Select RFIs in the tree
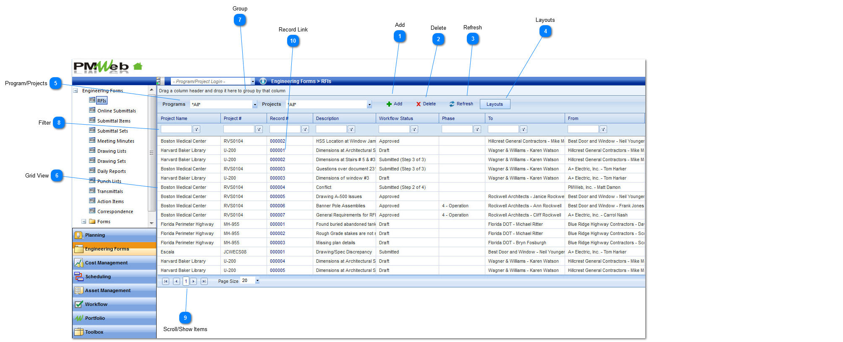The width and height of the screenshot is (843, 342). [x=102, y=101]
